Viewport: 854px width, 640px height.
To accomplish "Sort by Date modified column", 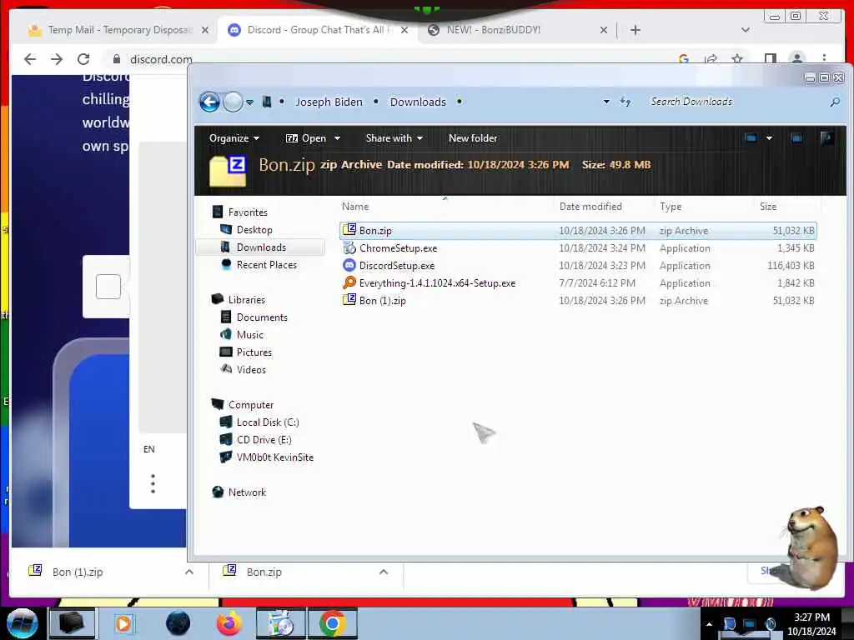I will [590, 207].
